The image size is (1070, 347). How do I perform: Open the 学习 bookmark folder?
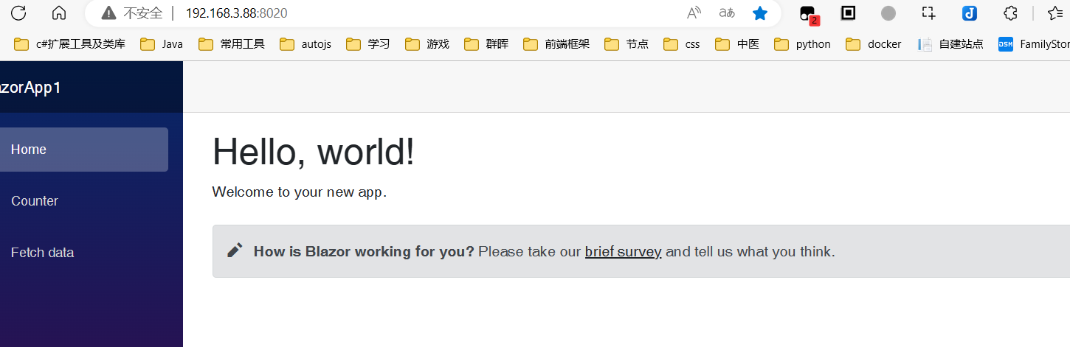pyautogui.click(x=367, y=44)
